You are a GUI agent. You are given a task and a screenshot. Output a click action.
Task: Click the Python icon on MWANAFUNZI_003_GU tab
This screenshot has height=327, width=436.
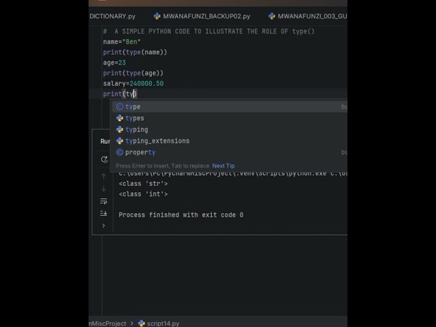coord(272,16)
